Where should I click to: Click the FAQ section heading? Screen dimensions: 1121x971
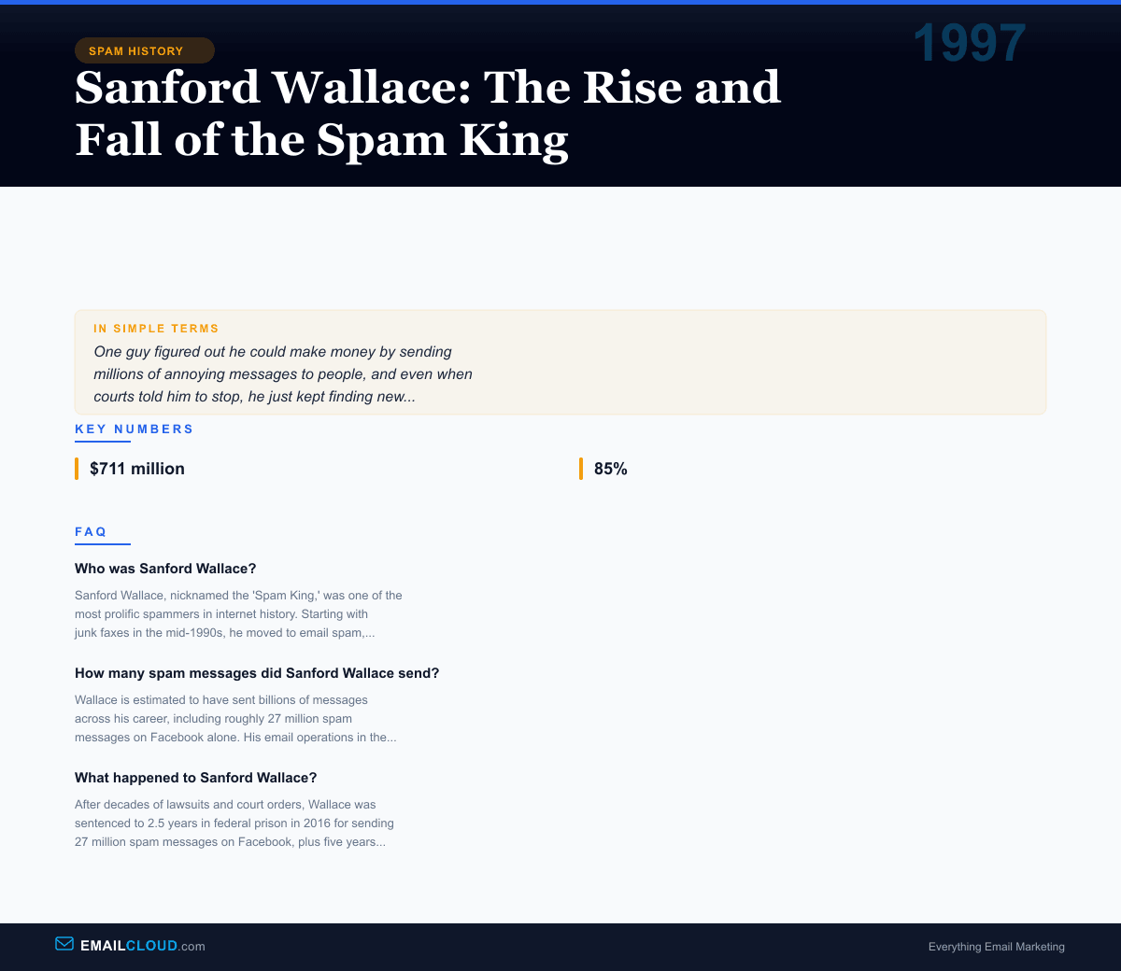92,532
